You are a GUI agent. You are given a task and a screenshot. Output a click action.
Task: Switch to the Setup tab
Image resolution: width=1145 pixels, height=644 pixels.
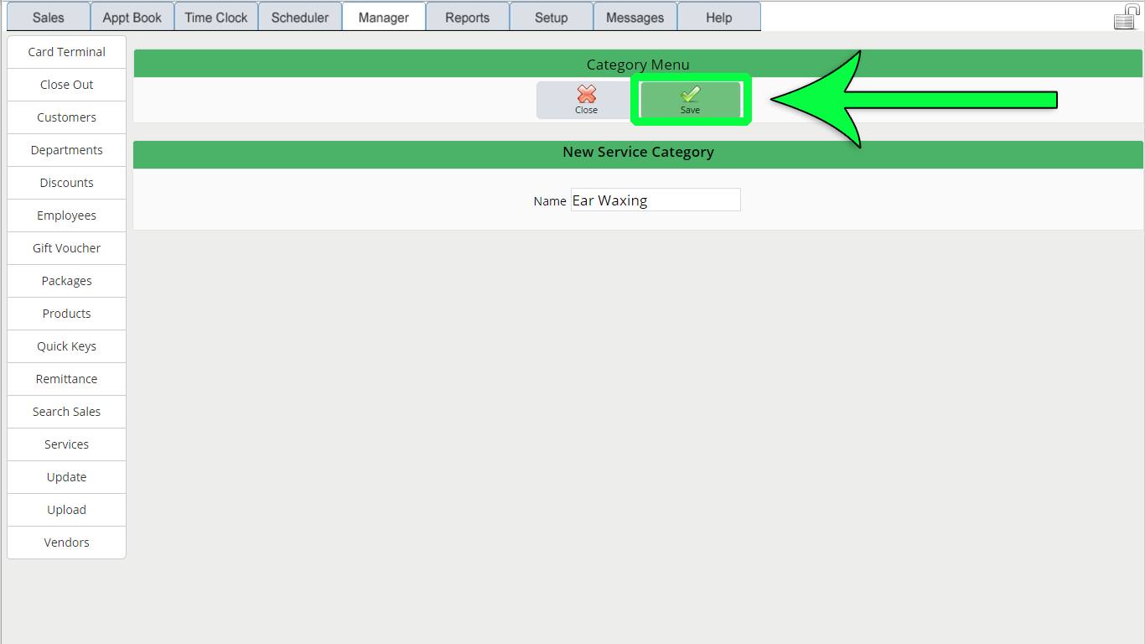[552, 17]
